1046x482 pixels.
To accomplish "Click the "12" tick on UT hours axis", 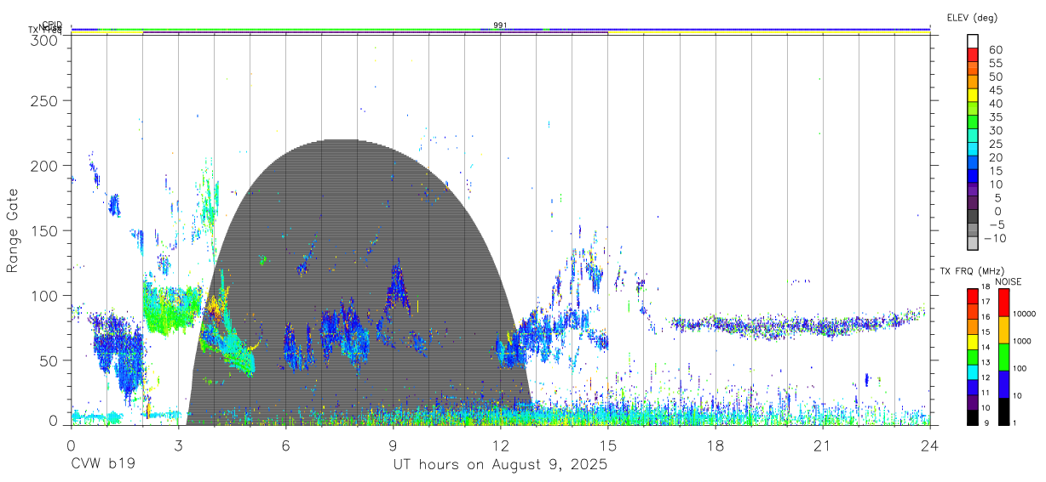I will 501,446.
